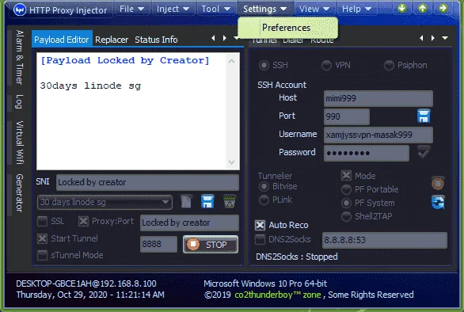Click the payload editor scrollbar up arrow
The image size is (464, 312).
pos(232,61)
